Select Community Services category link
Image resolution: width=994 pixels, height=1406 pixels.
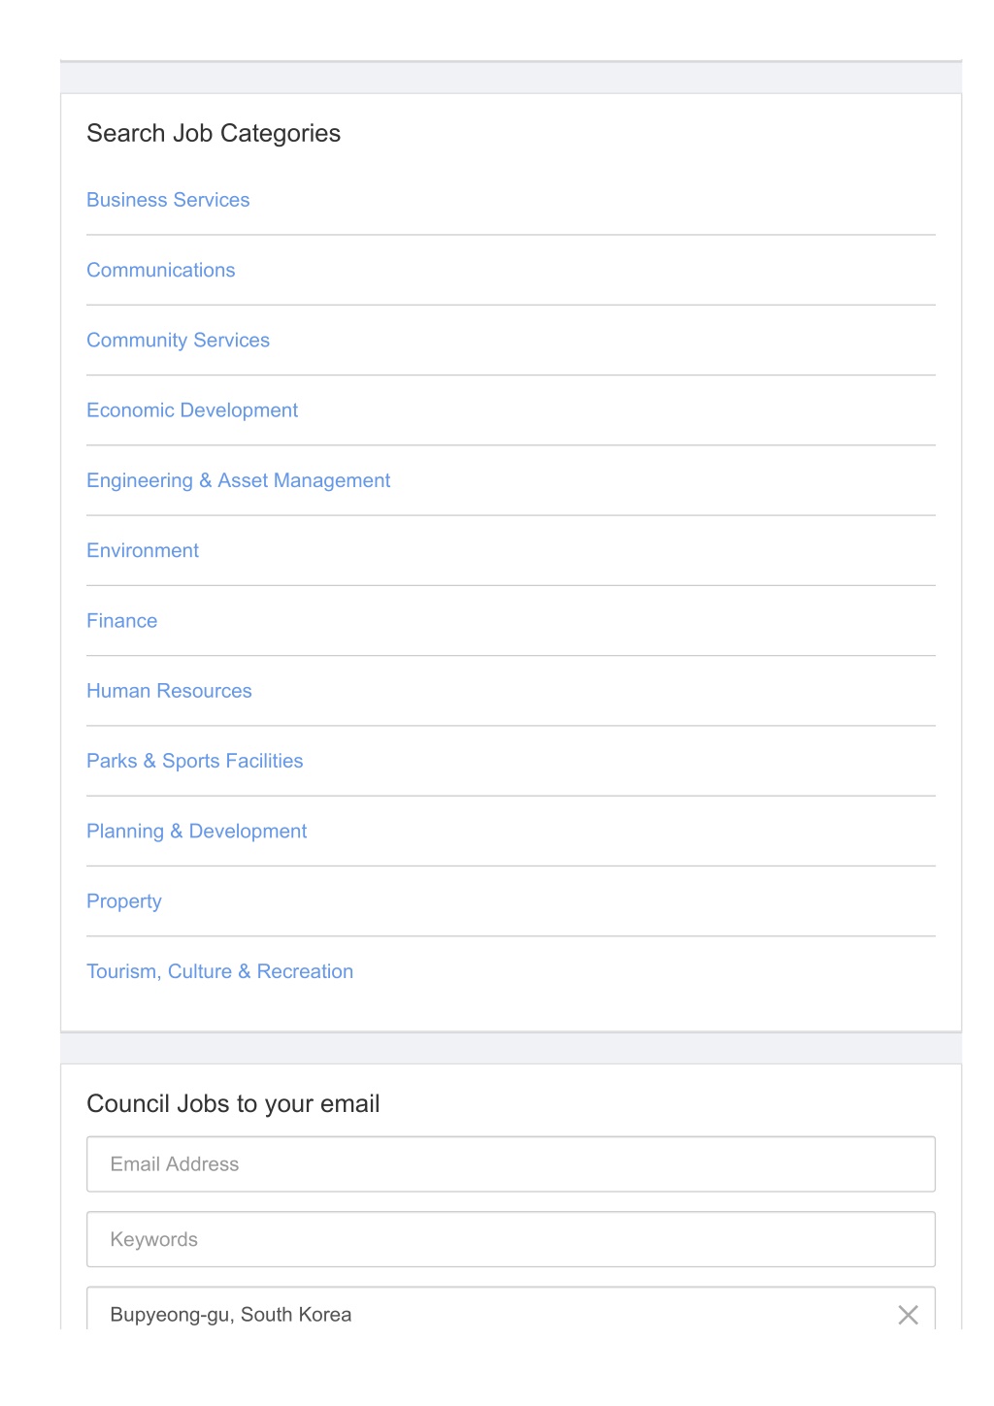coord(178,341)
